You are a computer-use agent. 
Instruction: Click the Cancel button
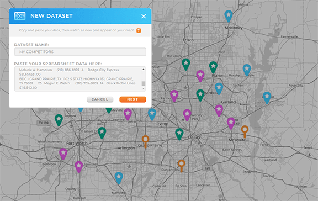tap(100, 99)
